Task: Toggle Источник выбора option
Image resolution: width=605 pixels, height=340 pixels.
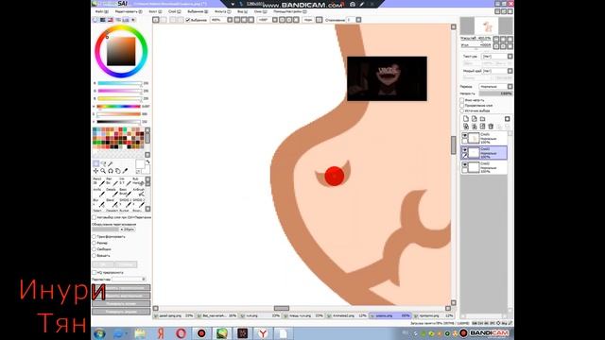Action: (x=462, y=110)
